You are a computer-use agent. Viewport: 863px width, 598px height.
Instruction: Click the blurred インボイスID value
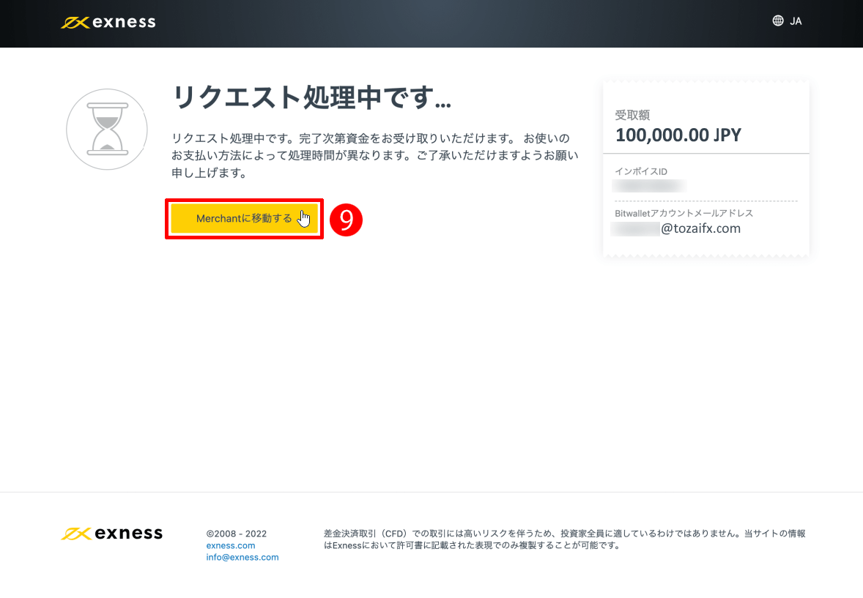(648, 186)
